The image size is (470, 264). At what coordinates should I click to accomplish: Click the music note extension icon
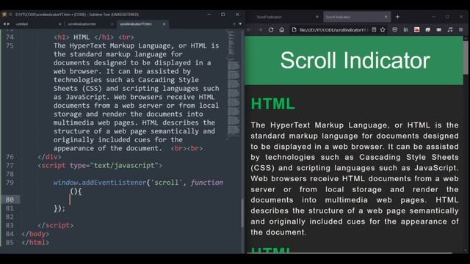[x=450, y=29]
